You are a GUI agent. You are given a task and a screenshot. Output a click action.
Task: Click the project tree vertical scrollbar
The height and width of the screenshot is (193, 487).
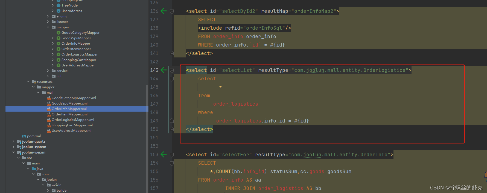tap(147, 139)
